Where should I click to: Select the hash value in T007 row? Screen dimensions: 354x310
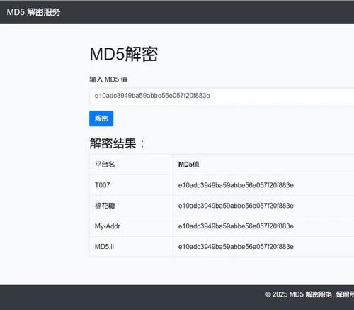[236, 185]
